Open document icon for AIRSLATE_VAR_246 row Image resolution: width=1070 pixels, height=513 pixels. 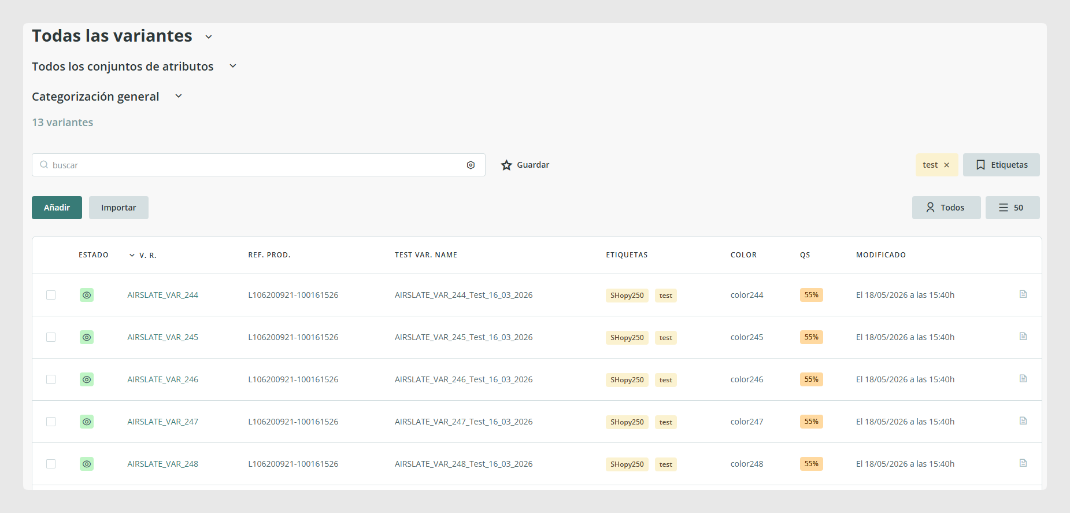[x=1023, y=379]
